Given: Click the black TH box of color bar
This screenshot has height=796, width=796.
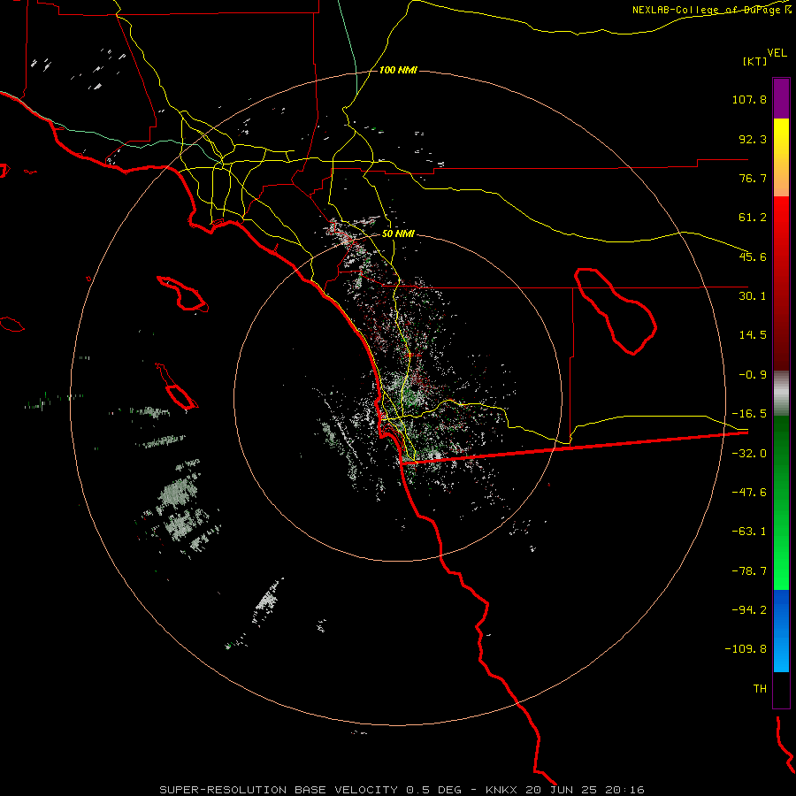Looking at the screenshot, I should tap(781, 690).
